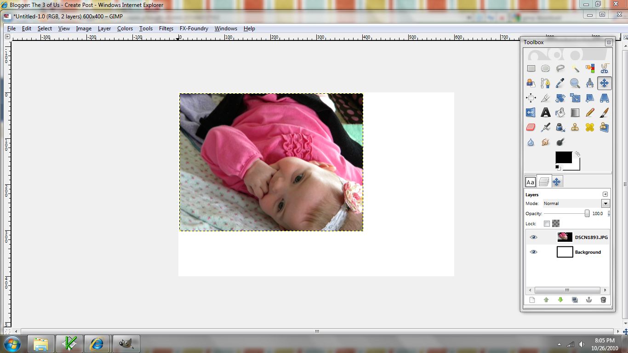This screenshot has height=353, width=628.
Task: Select the Color Picker eyedropper tool
Action: (560, 83)
